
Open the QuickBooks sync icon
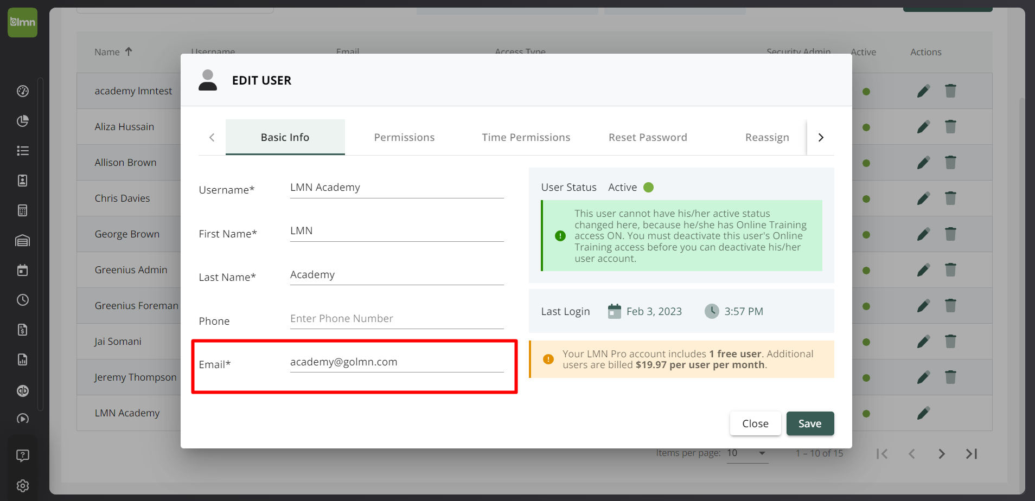coord(22,391)
